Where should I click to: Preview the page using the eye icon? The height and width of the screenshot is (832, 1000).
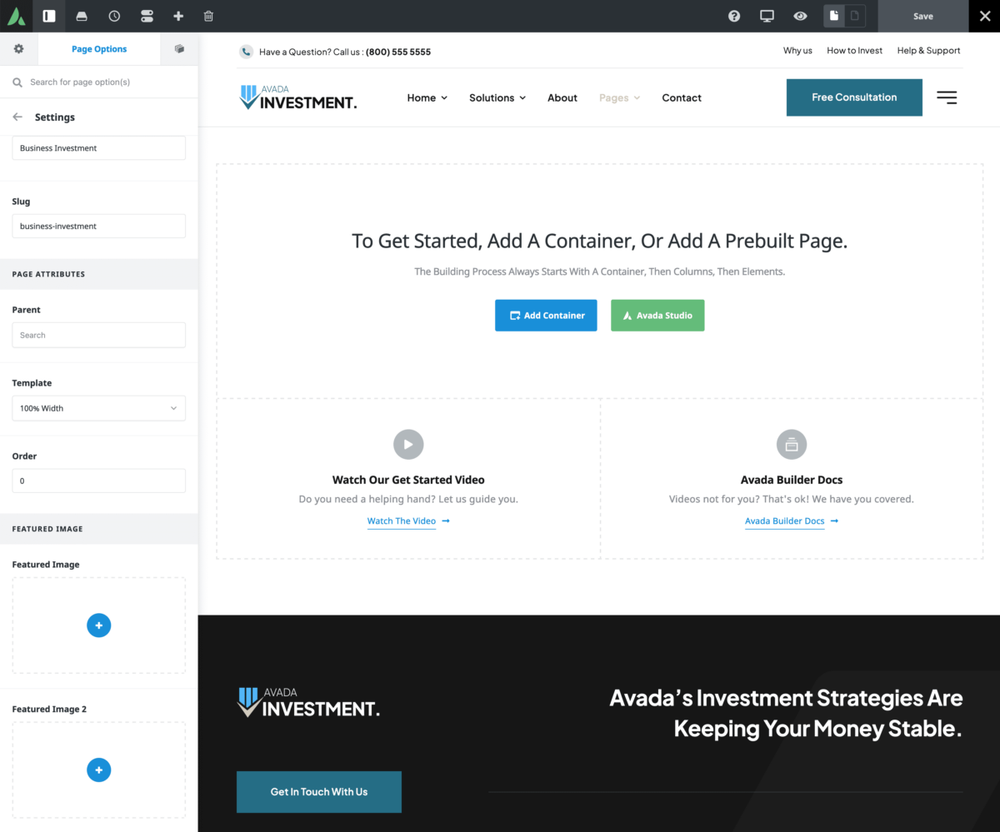[x=799, y=16]
